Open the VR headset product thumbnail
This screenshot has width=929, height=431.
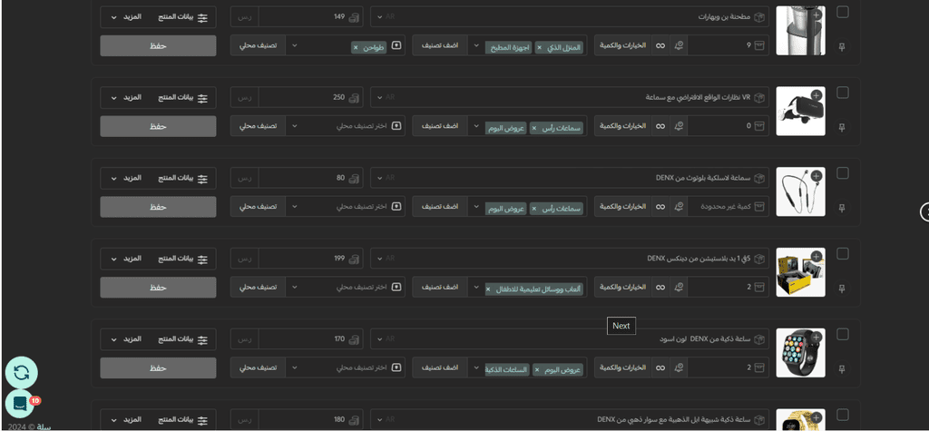(x=800, y=111)
